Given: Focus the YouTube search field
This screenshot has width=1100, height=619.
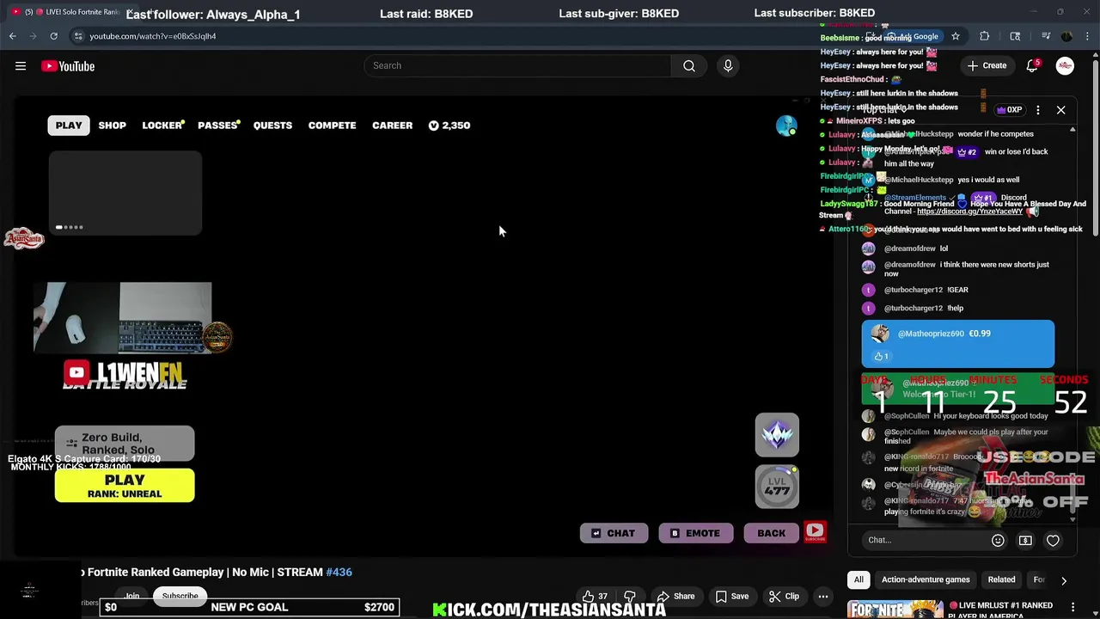Looking at the screenshot, I should tap(517, 65).
